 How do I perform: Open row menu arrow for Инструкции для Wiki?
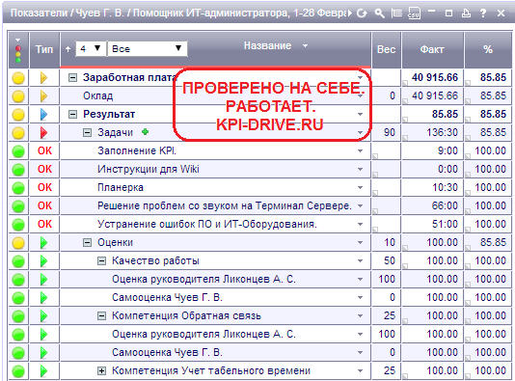pos(361,170)
